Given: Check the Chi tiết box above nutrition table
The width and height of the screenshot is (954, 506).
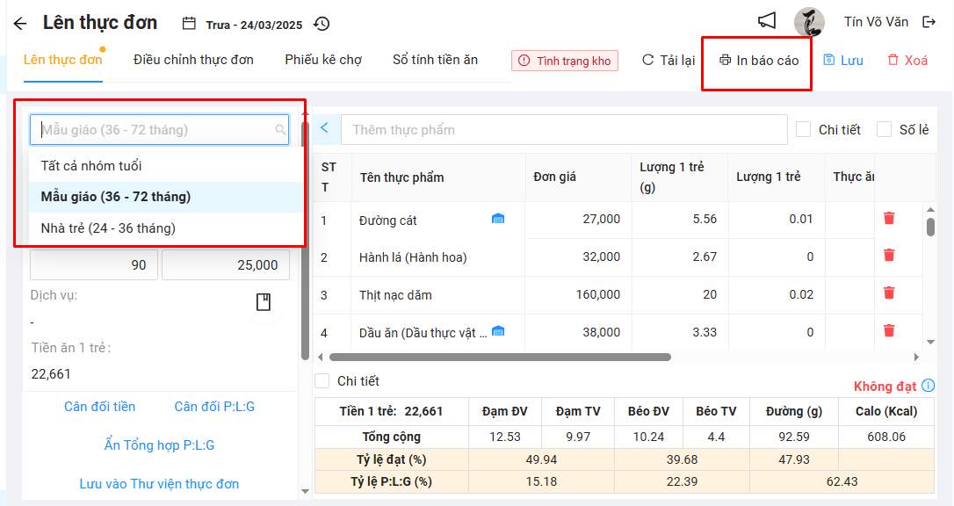Looking at the screenshot, I should click(x=322, y=381).
